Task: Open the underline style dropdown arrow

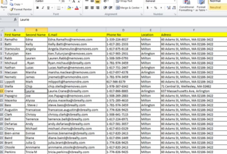Action: (52, 8)
